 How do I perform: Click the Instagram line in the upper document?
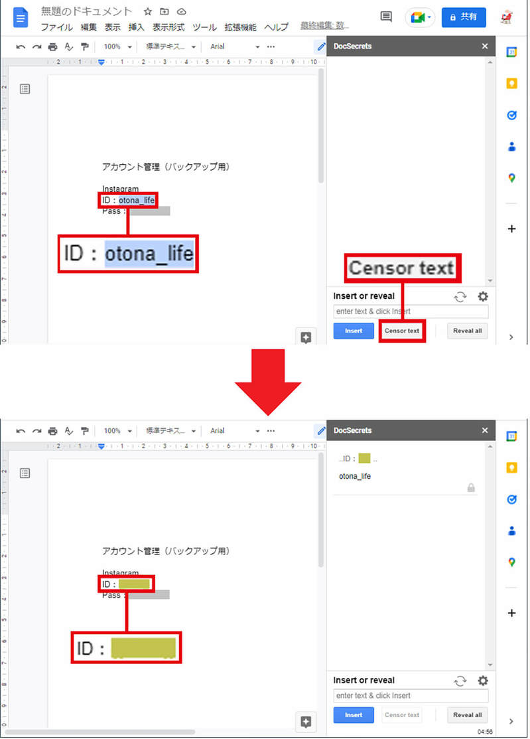[x=121, y=189]
